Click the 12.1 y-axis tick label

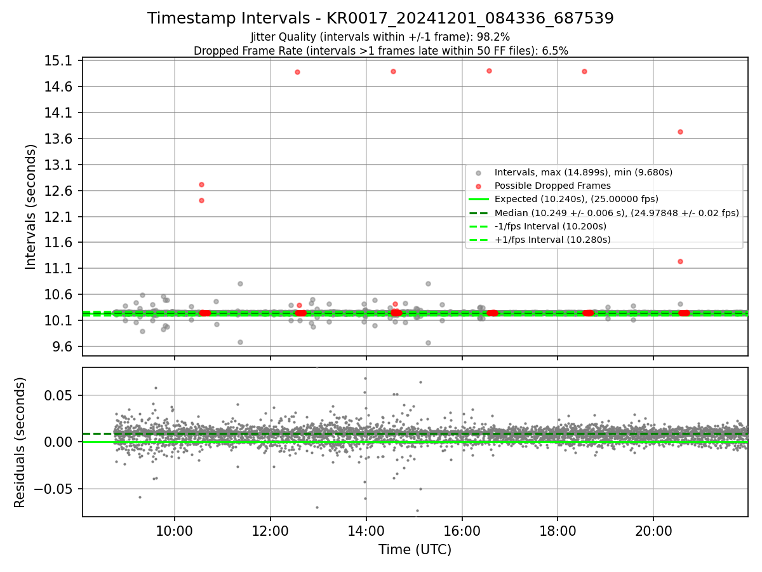pos(58,217)
